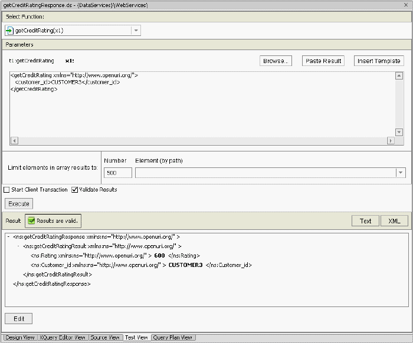This screenshot has height=343, width=413.
Task: Click the Execute button
Action: click(19, 203)
